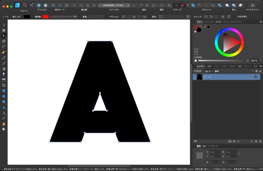Toggle the snapping magnet button
This screenshot has width=263, height=171.
[183, 5]
